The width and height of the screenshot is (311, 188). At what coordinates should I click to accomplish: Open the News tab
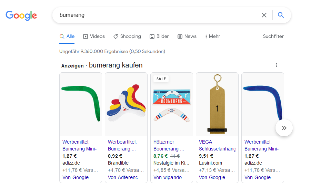coord(187,36)
